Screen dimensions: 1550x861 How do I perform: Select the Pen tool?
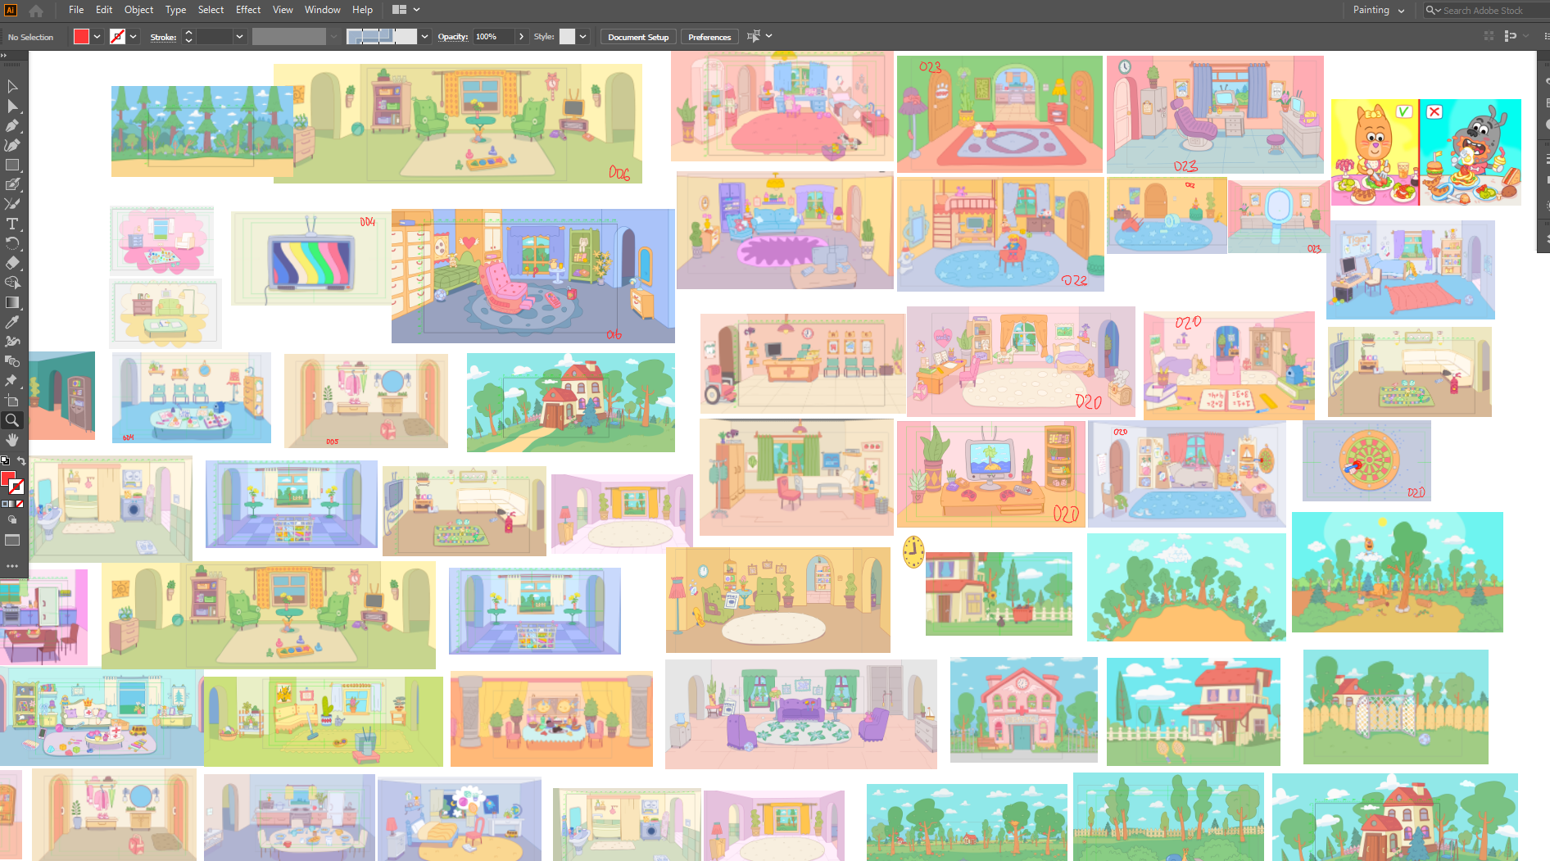coord(12,125)
